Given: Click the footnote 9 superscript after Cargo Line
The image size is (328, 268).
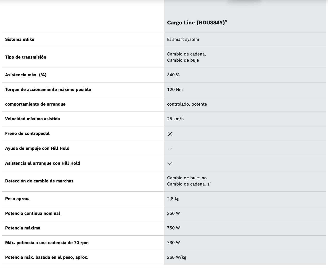Looking at the screenshot, I should click(x=226, y=21).
